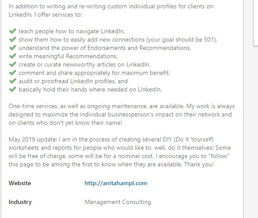Image resolution: width=258 pixels, height=218 pixels.
Task: Click the Management Consulting industry value
Action: pyautogui.click(x=118, y=202)
